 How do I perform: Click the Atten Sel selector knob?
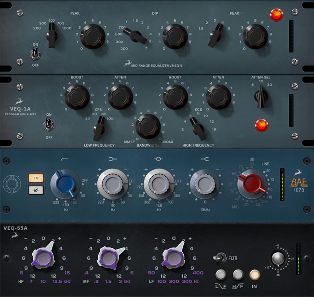coord(261,97)
